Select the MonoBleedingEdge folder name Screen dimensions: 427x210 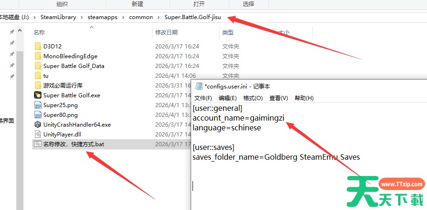[70, 56]
